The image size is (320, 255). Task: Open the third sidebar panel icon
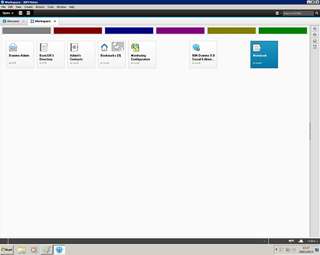tap(315, 41)
